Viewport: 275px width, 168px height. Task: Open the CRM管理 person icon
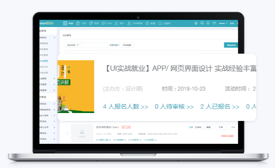129,23
